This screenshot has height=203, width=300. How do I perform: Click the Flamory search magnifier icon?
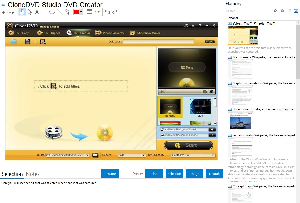point(275,11)
